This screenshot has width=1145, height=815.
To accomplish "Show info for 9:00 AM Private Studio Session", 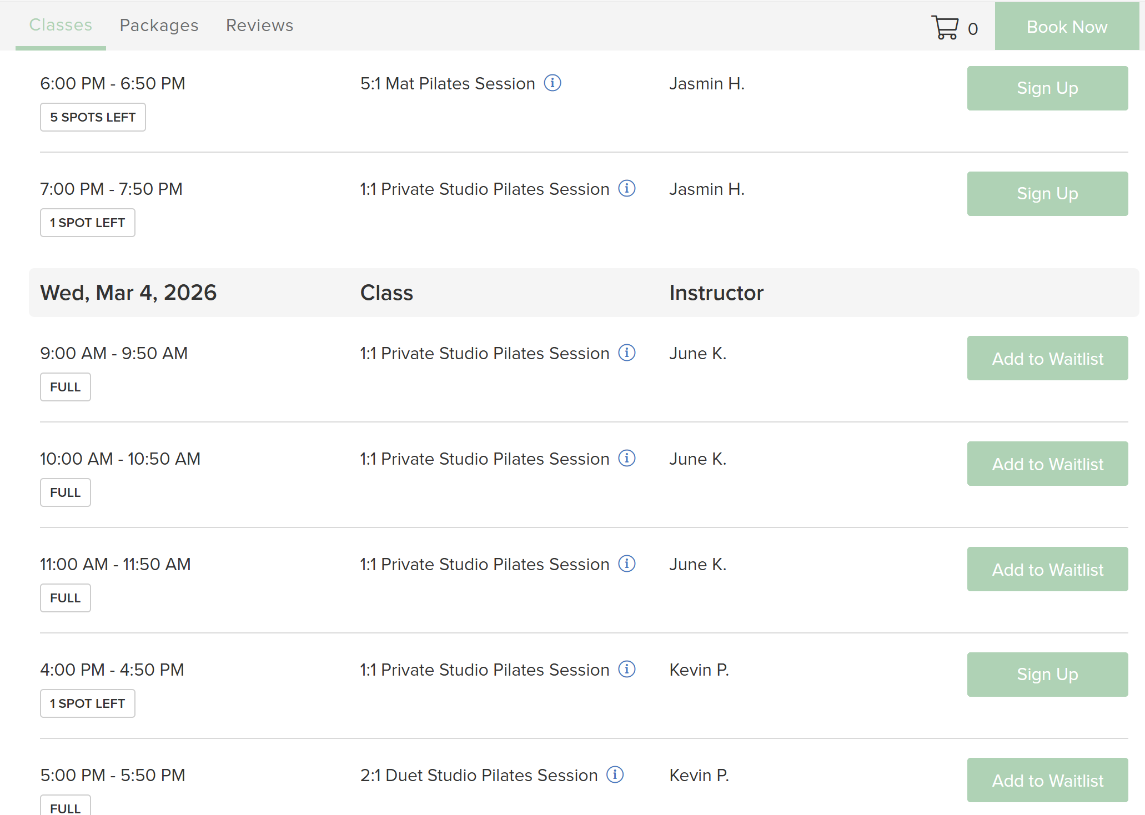I will [626, 353].
